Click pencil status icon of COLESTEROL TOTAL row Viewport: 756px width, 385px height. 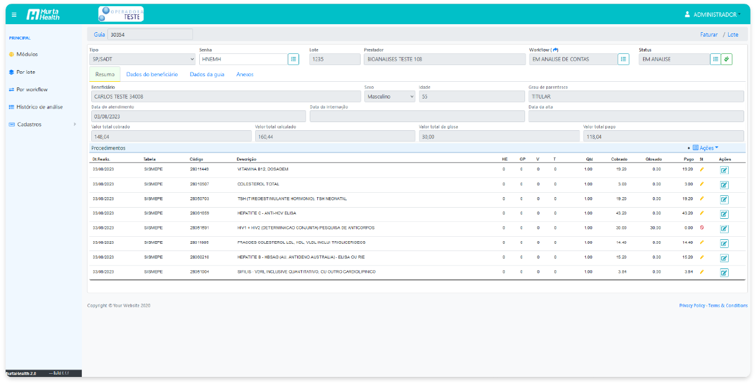[x=702, y=184]
